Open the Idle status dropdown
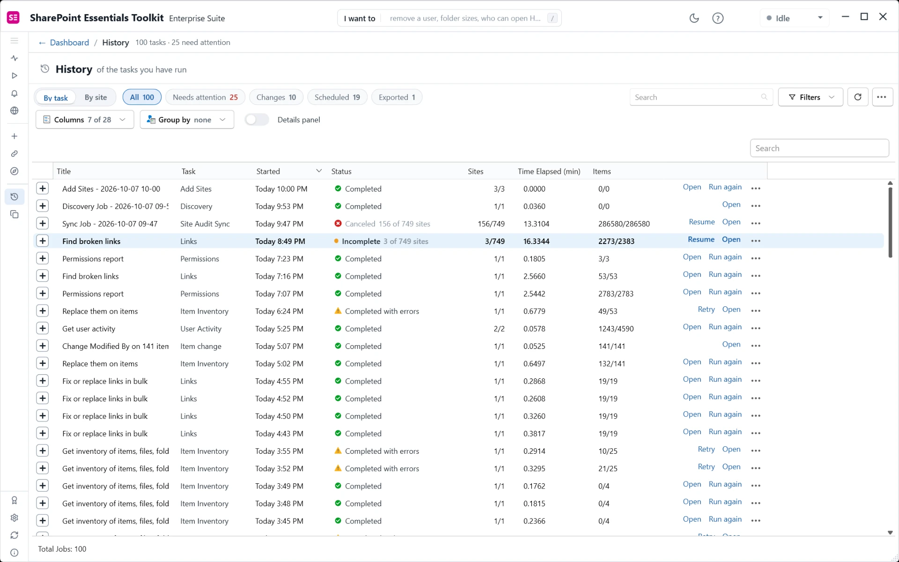The width and height of the screenshot is (899, 562). point(795,18)
